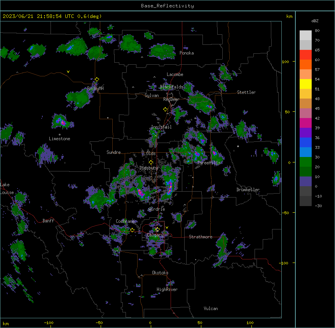Click the km unit label at bottom left
Screen dimensions: 335x328
[6, 323]
